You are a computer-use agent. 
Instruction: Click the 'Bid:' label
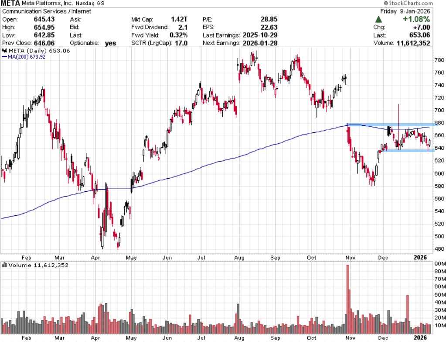click(75, 28)
